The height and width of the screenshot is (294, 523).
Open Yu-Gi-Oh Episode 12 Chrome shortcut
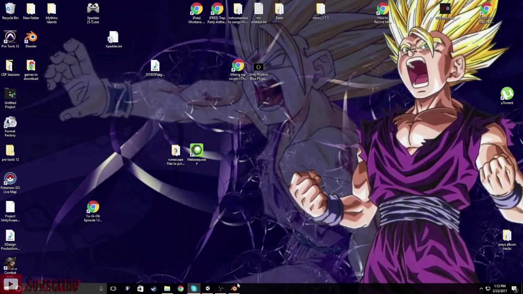(93, 212)
